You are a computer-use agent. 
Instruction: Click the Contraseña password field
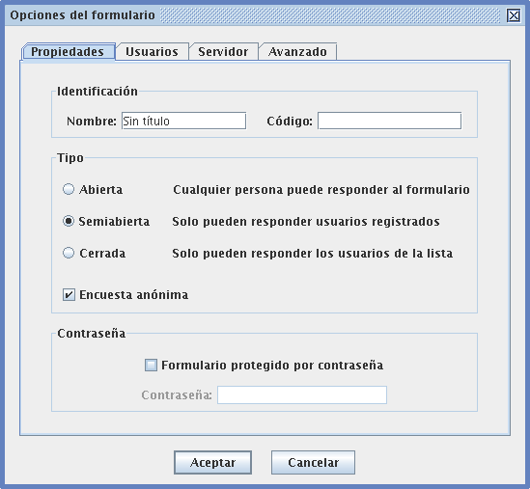[x=302, y=394]
